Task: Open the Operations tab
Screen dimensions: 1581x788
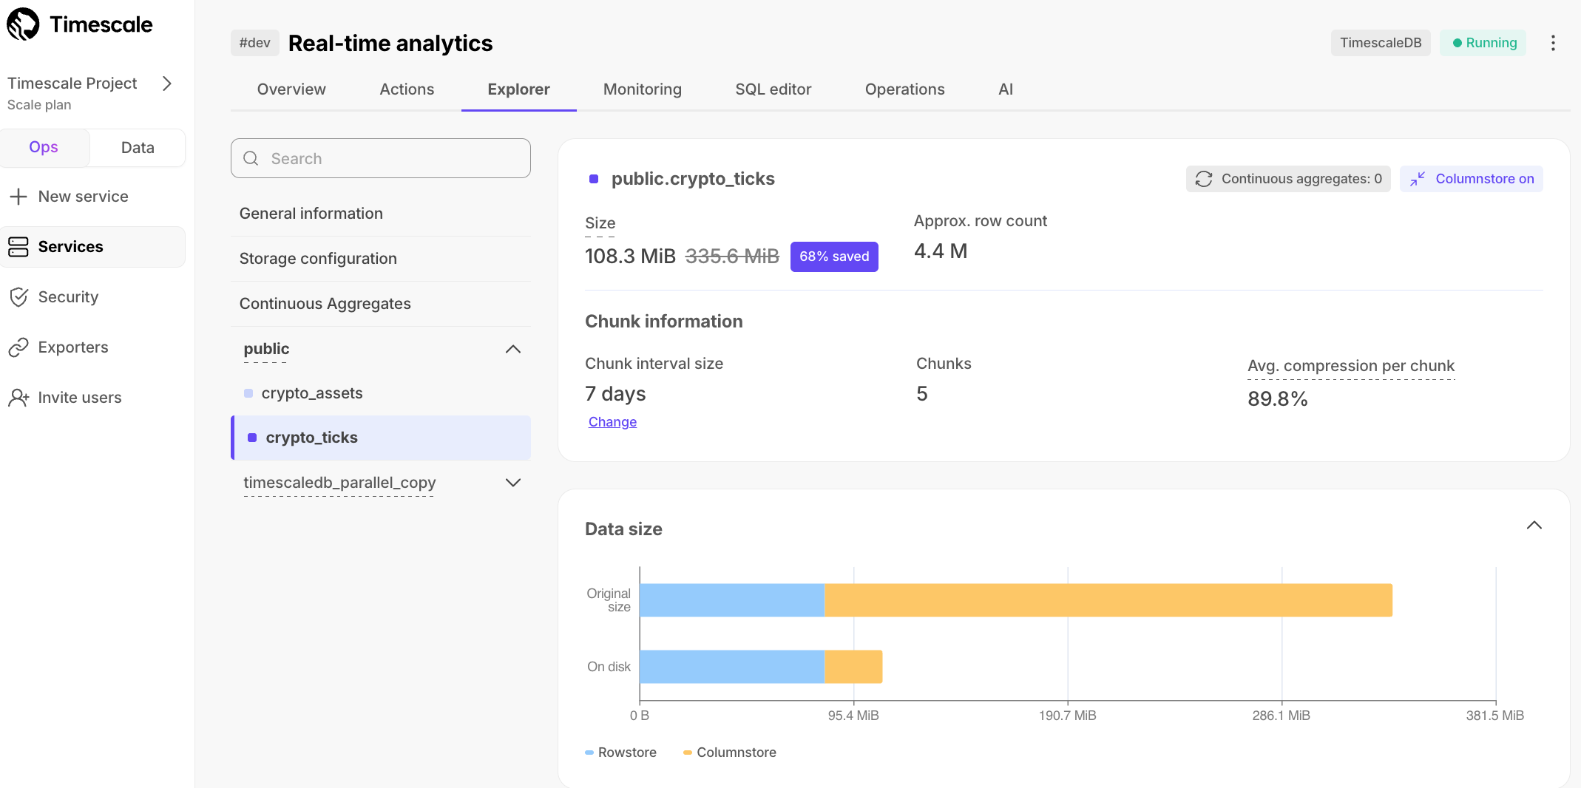Action: [905, 89]
